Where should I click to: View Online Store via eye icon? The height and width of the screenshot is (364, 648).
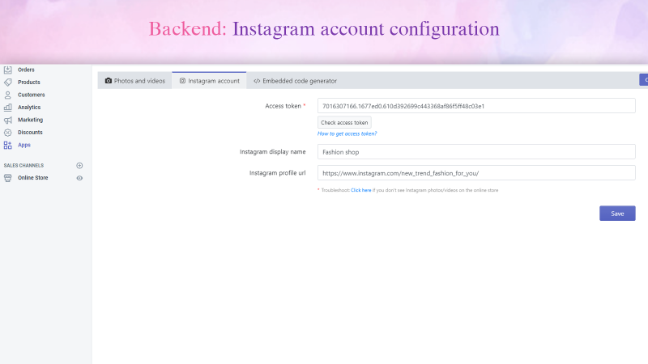79,178
